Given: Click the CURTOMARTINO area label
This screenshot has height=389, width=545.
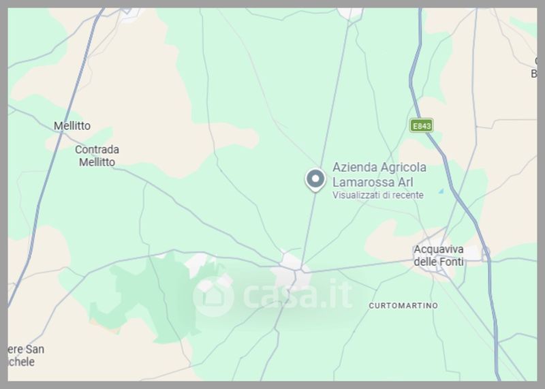Looking at the screenshot, I should (x=403, y=306).
